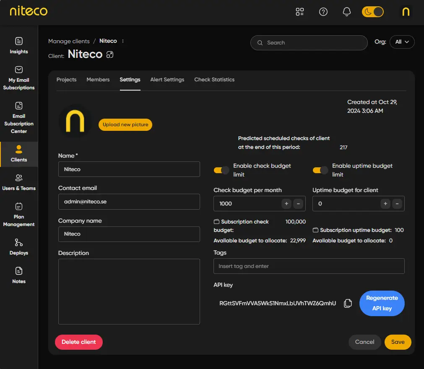Open Clients in sidebar

pos(18,154)
